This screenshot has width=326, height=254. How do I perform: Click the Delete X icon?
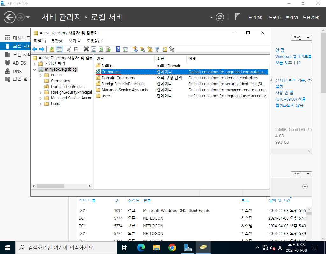coord(86,49)
